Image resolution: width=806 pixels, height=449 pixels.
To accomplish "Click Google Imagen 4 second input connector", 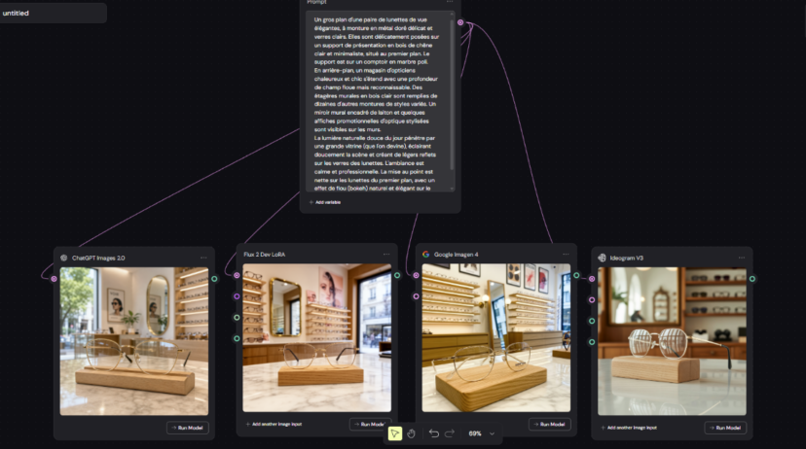I will point(416,296).
